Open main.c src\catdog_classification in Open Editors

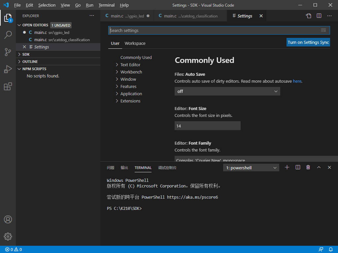[x=58, y=40]
